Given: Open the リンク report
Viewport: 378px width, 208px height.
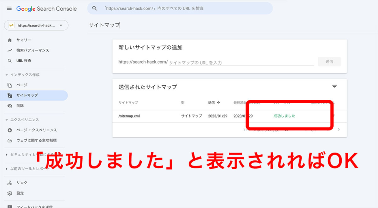Looking at the screenshot, I should point(22,183).
